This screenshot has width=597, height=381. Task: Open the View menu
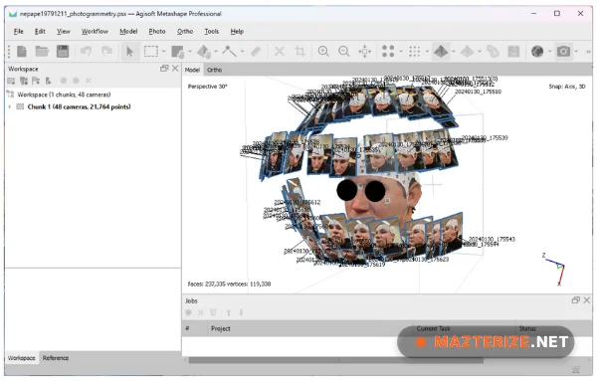coord(64,31)
